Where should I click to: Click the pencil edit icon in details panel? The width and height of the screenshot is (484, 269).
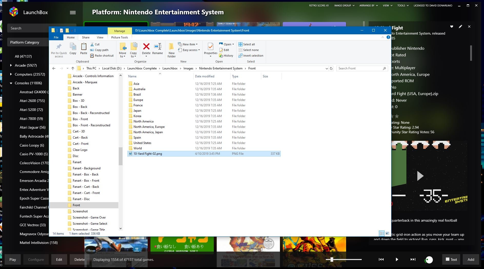click(460, 26)
